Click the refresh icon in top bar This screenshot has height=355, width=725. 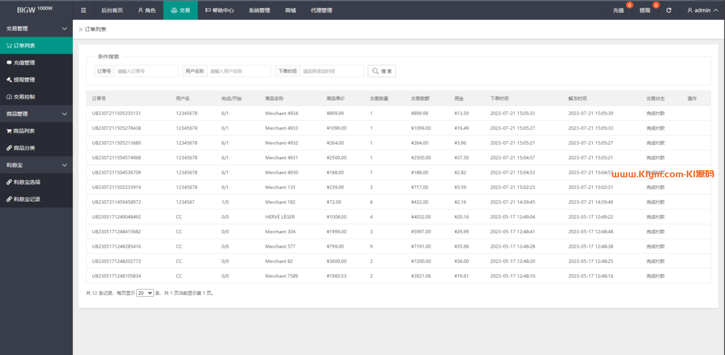[669, 10]
